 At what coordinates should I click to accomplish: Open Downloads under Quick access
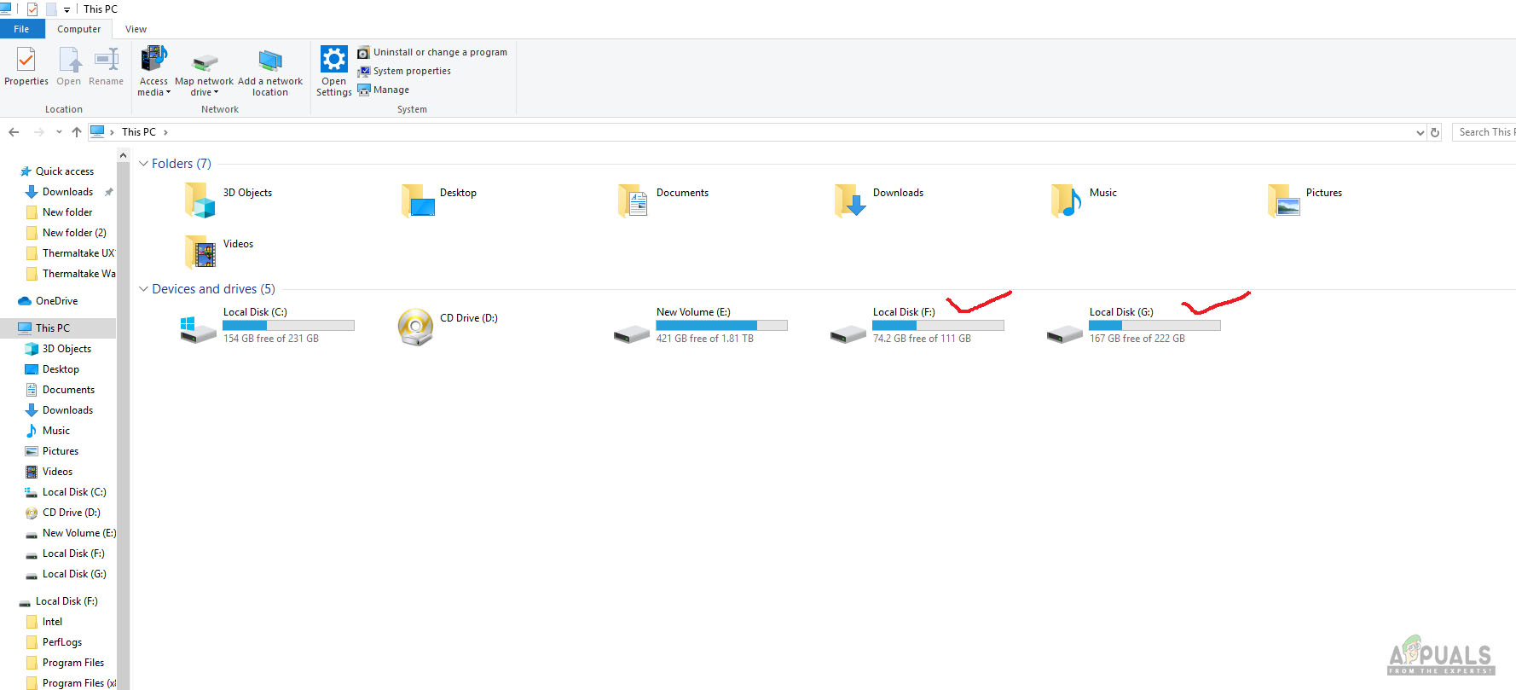pyautogui.click(x=67, y=192)
